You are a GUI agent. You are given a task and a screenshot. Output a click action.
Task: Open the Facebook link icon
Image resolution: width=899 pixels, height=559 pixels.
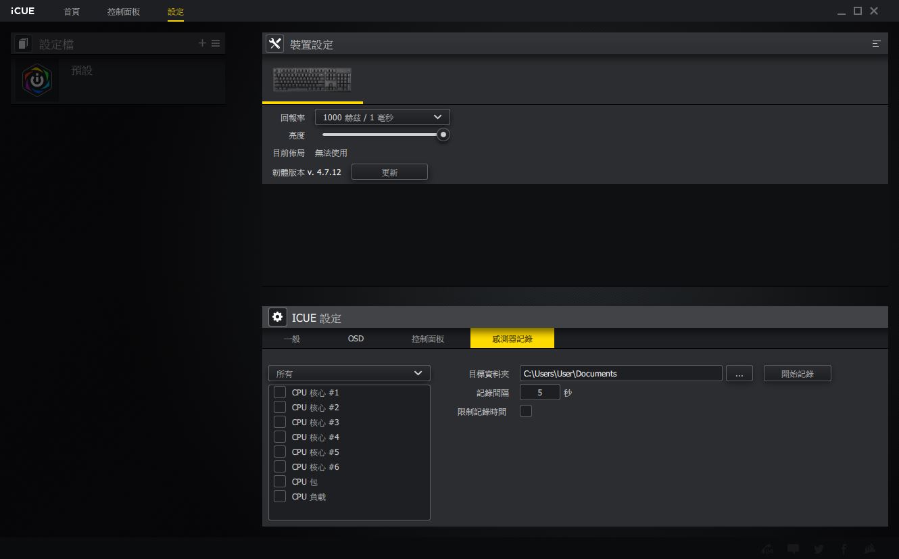coord(844,549)
